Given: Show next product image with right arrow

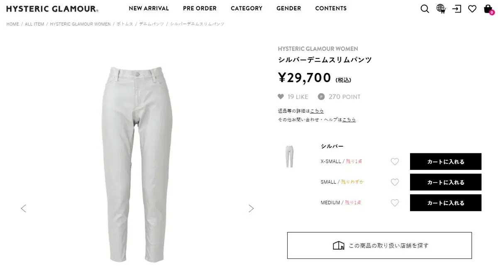Looking at the screenshot, I should click(251, 208).
